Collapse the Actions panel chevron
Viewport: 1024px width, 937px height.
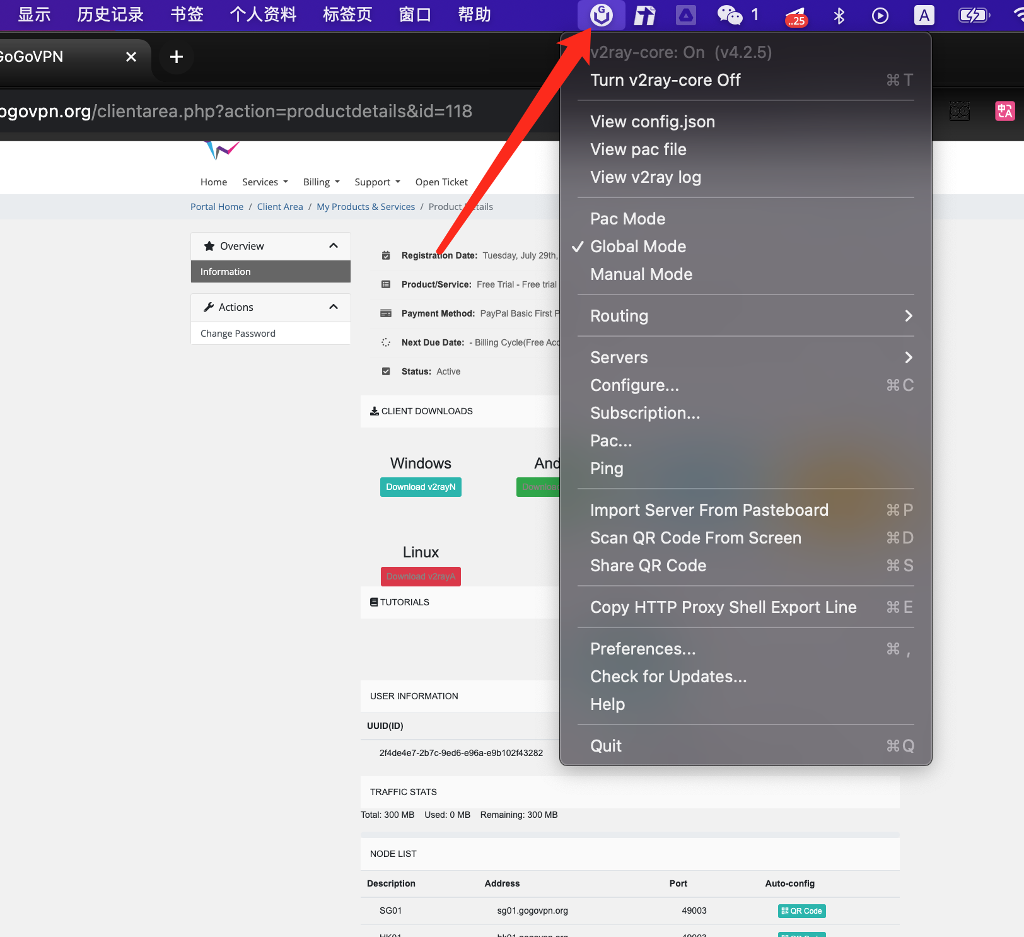(334, 307)
